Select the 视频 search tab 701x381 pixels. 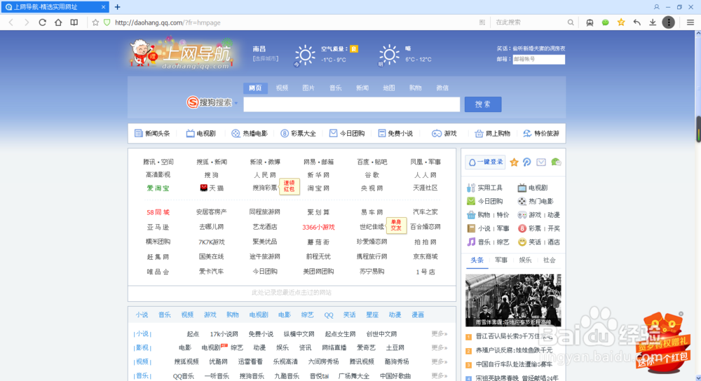tap(282, 88)
